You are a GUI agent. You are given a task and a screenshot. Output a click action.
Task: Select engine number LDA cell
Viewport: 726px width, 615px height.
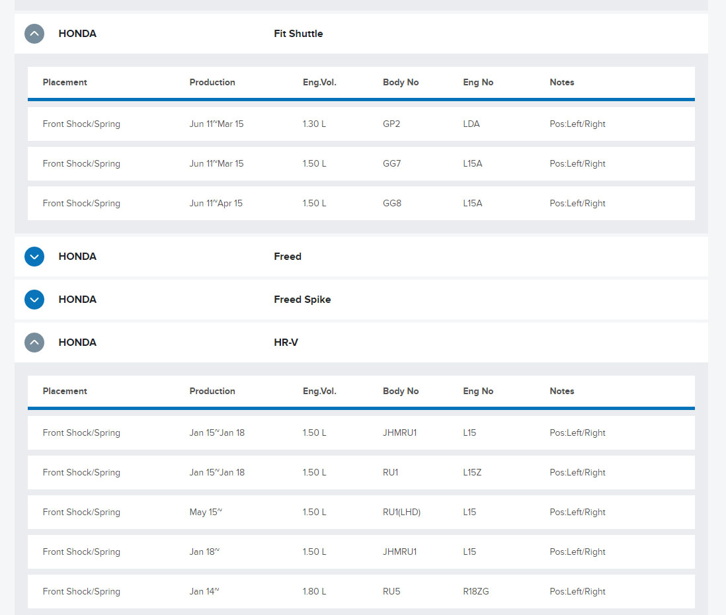click(471, 124)
